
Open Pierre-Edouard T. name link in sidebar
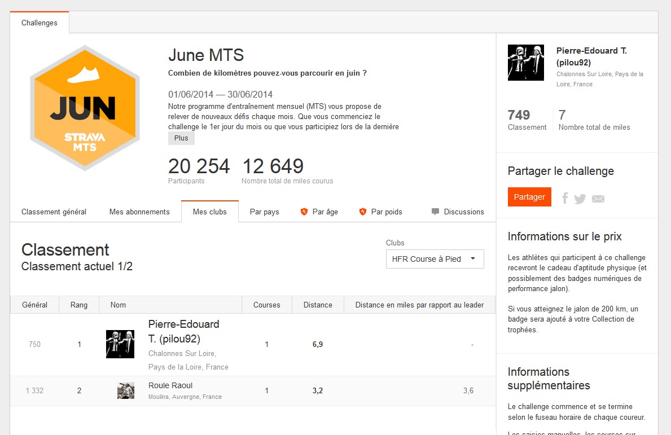coord(592,56)
